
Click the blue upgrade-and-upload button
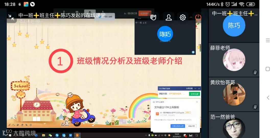(x=178, y=126)
